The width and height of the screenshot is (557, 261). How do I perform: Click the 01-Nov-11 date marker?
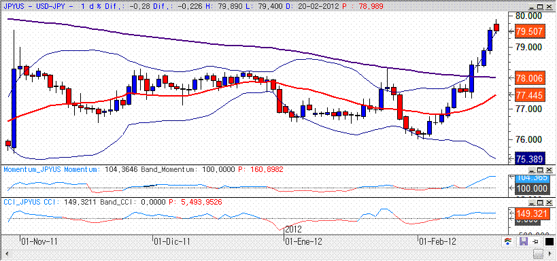tap(39, 241)
